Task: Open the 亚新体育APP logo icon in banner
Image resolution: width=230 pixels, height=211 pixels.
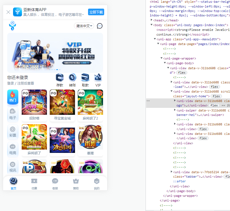Action: tap(17, 12)
